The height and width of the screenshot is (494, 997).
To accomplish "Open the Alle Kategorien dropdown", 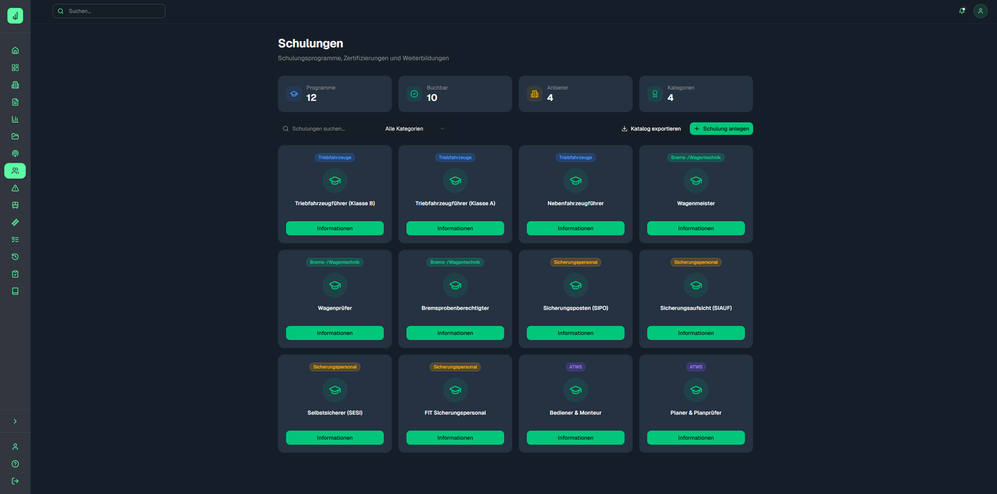I will coord(414,129).
